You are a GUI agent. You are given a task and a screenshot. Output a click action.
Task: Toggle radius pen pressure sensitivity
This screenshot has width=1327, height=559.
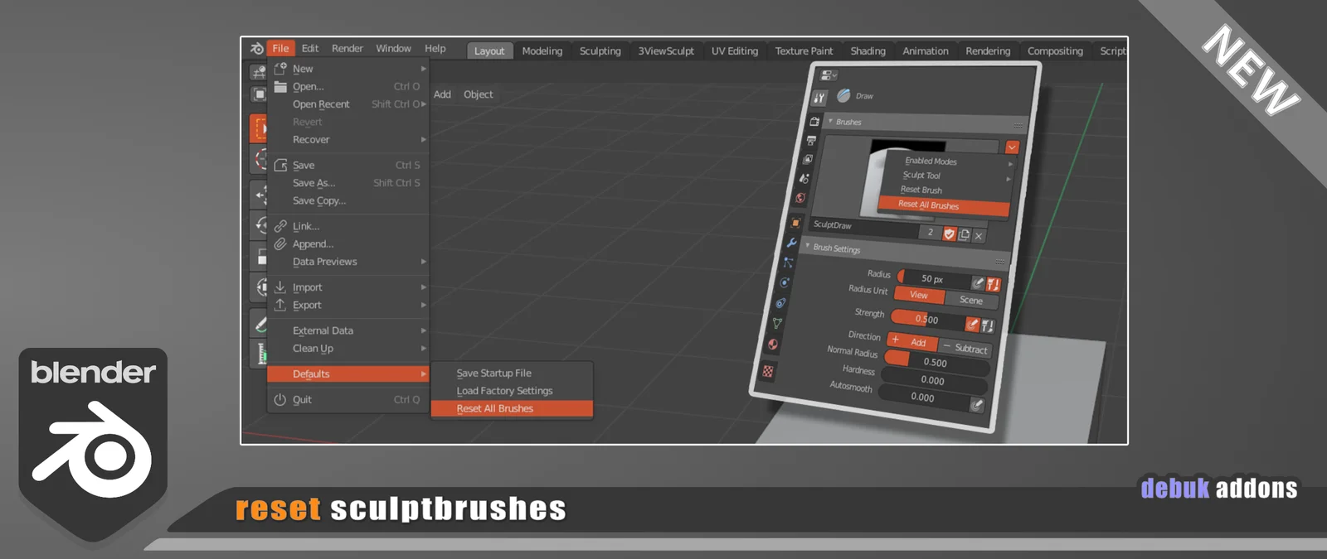coord(978,283)
